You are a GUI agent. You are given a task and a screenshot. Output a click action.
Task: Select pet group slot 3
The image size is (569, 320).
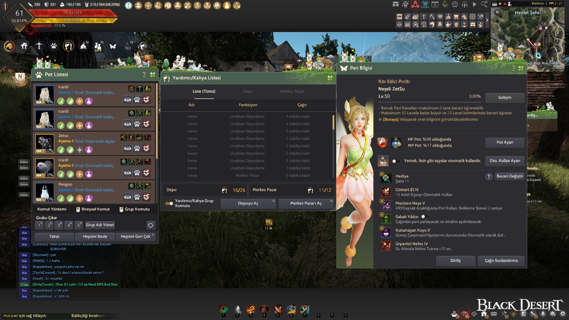59,225
